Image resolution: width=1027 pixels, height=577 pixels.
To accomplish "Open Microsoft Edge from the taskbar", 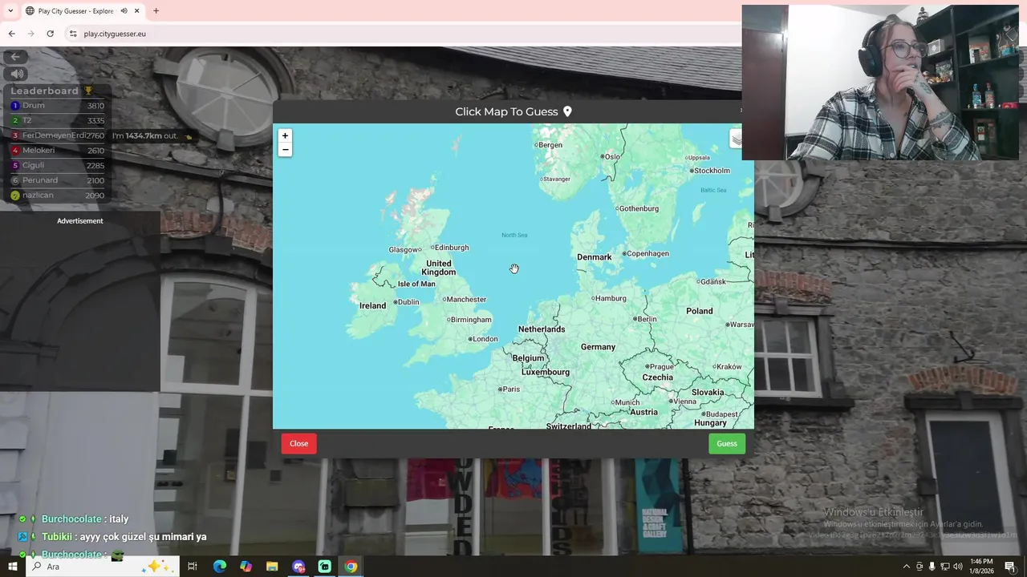I will click(x=219, y=567).
